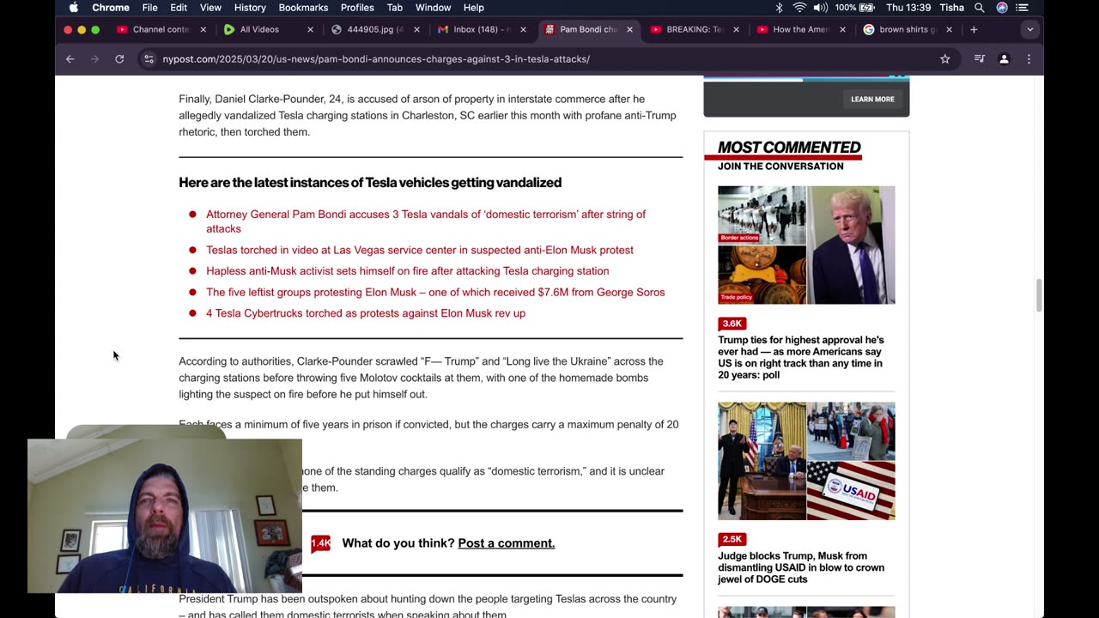Screen dimensions: 1099x618
Task: Click the Bluetooth icon in menu bar
Action: (780, 8)
